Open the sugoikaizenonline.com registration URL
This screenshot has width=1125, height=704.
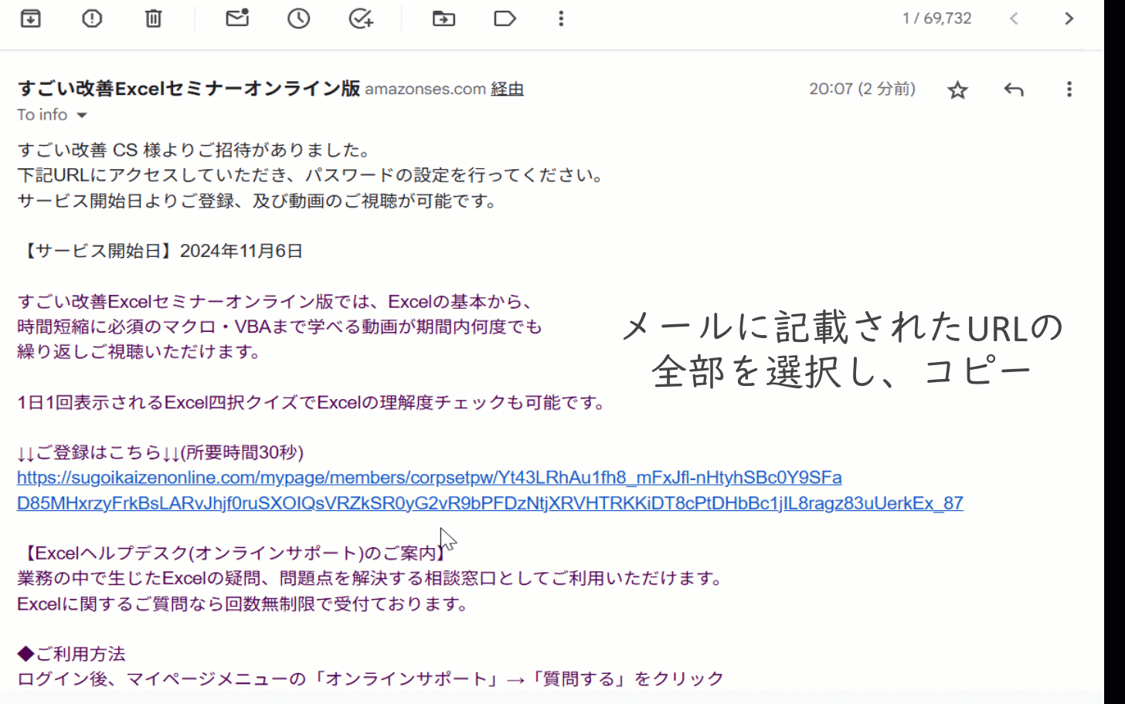click(x=429, y=478)
